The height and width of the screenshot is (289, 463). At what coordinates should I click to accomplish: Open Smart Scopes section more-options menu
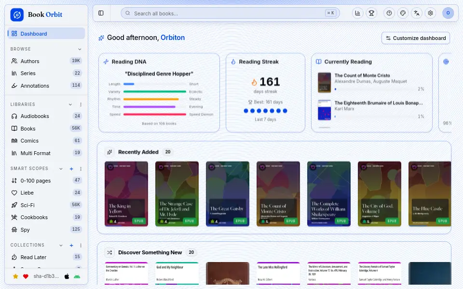[81, 169]
